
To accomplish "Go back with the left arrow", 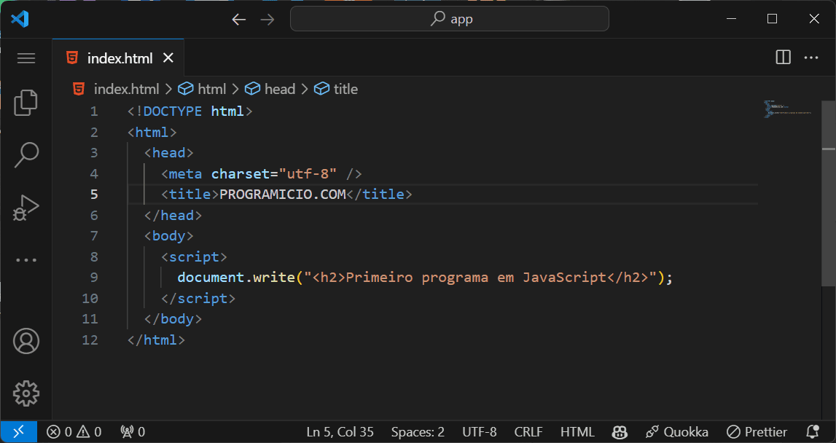I will click(239, 20).
